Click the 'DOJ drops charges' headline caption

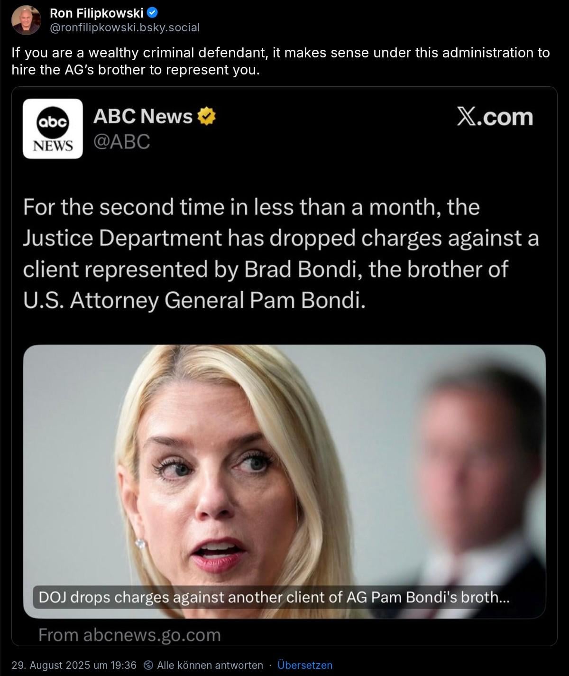pyautogui.click(x=274, y=597)
